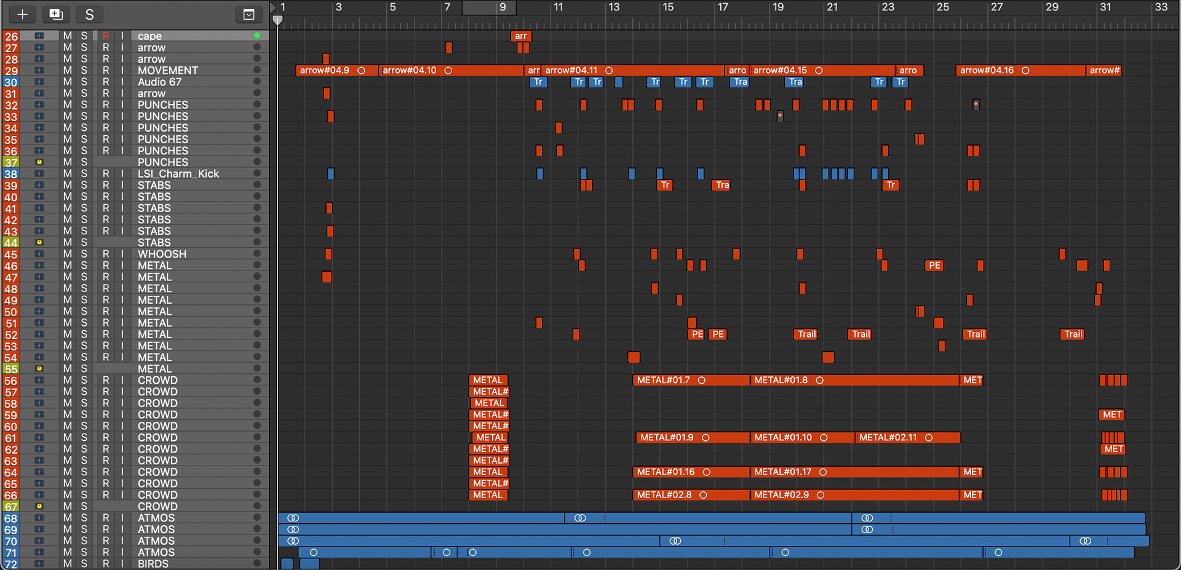Click track number 30

point(11,82)
